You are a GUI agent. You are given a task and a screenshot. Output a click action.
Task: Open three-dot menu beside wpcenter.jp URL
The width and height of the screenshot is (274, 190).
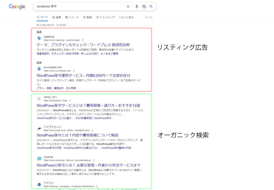(70, 101)
